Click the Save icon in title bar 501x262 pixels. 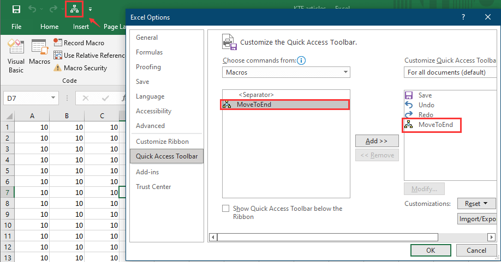pos(16,9)
